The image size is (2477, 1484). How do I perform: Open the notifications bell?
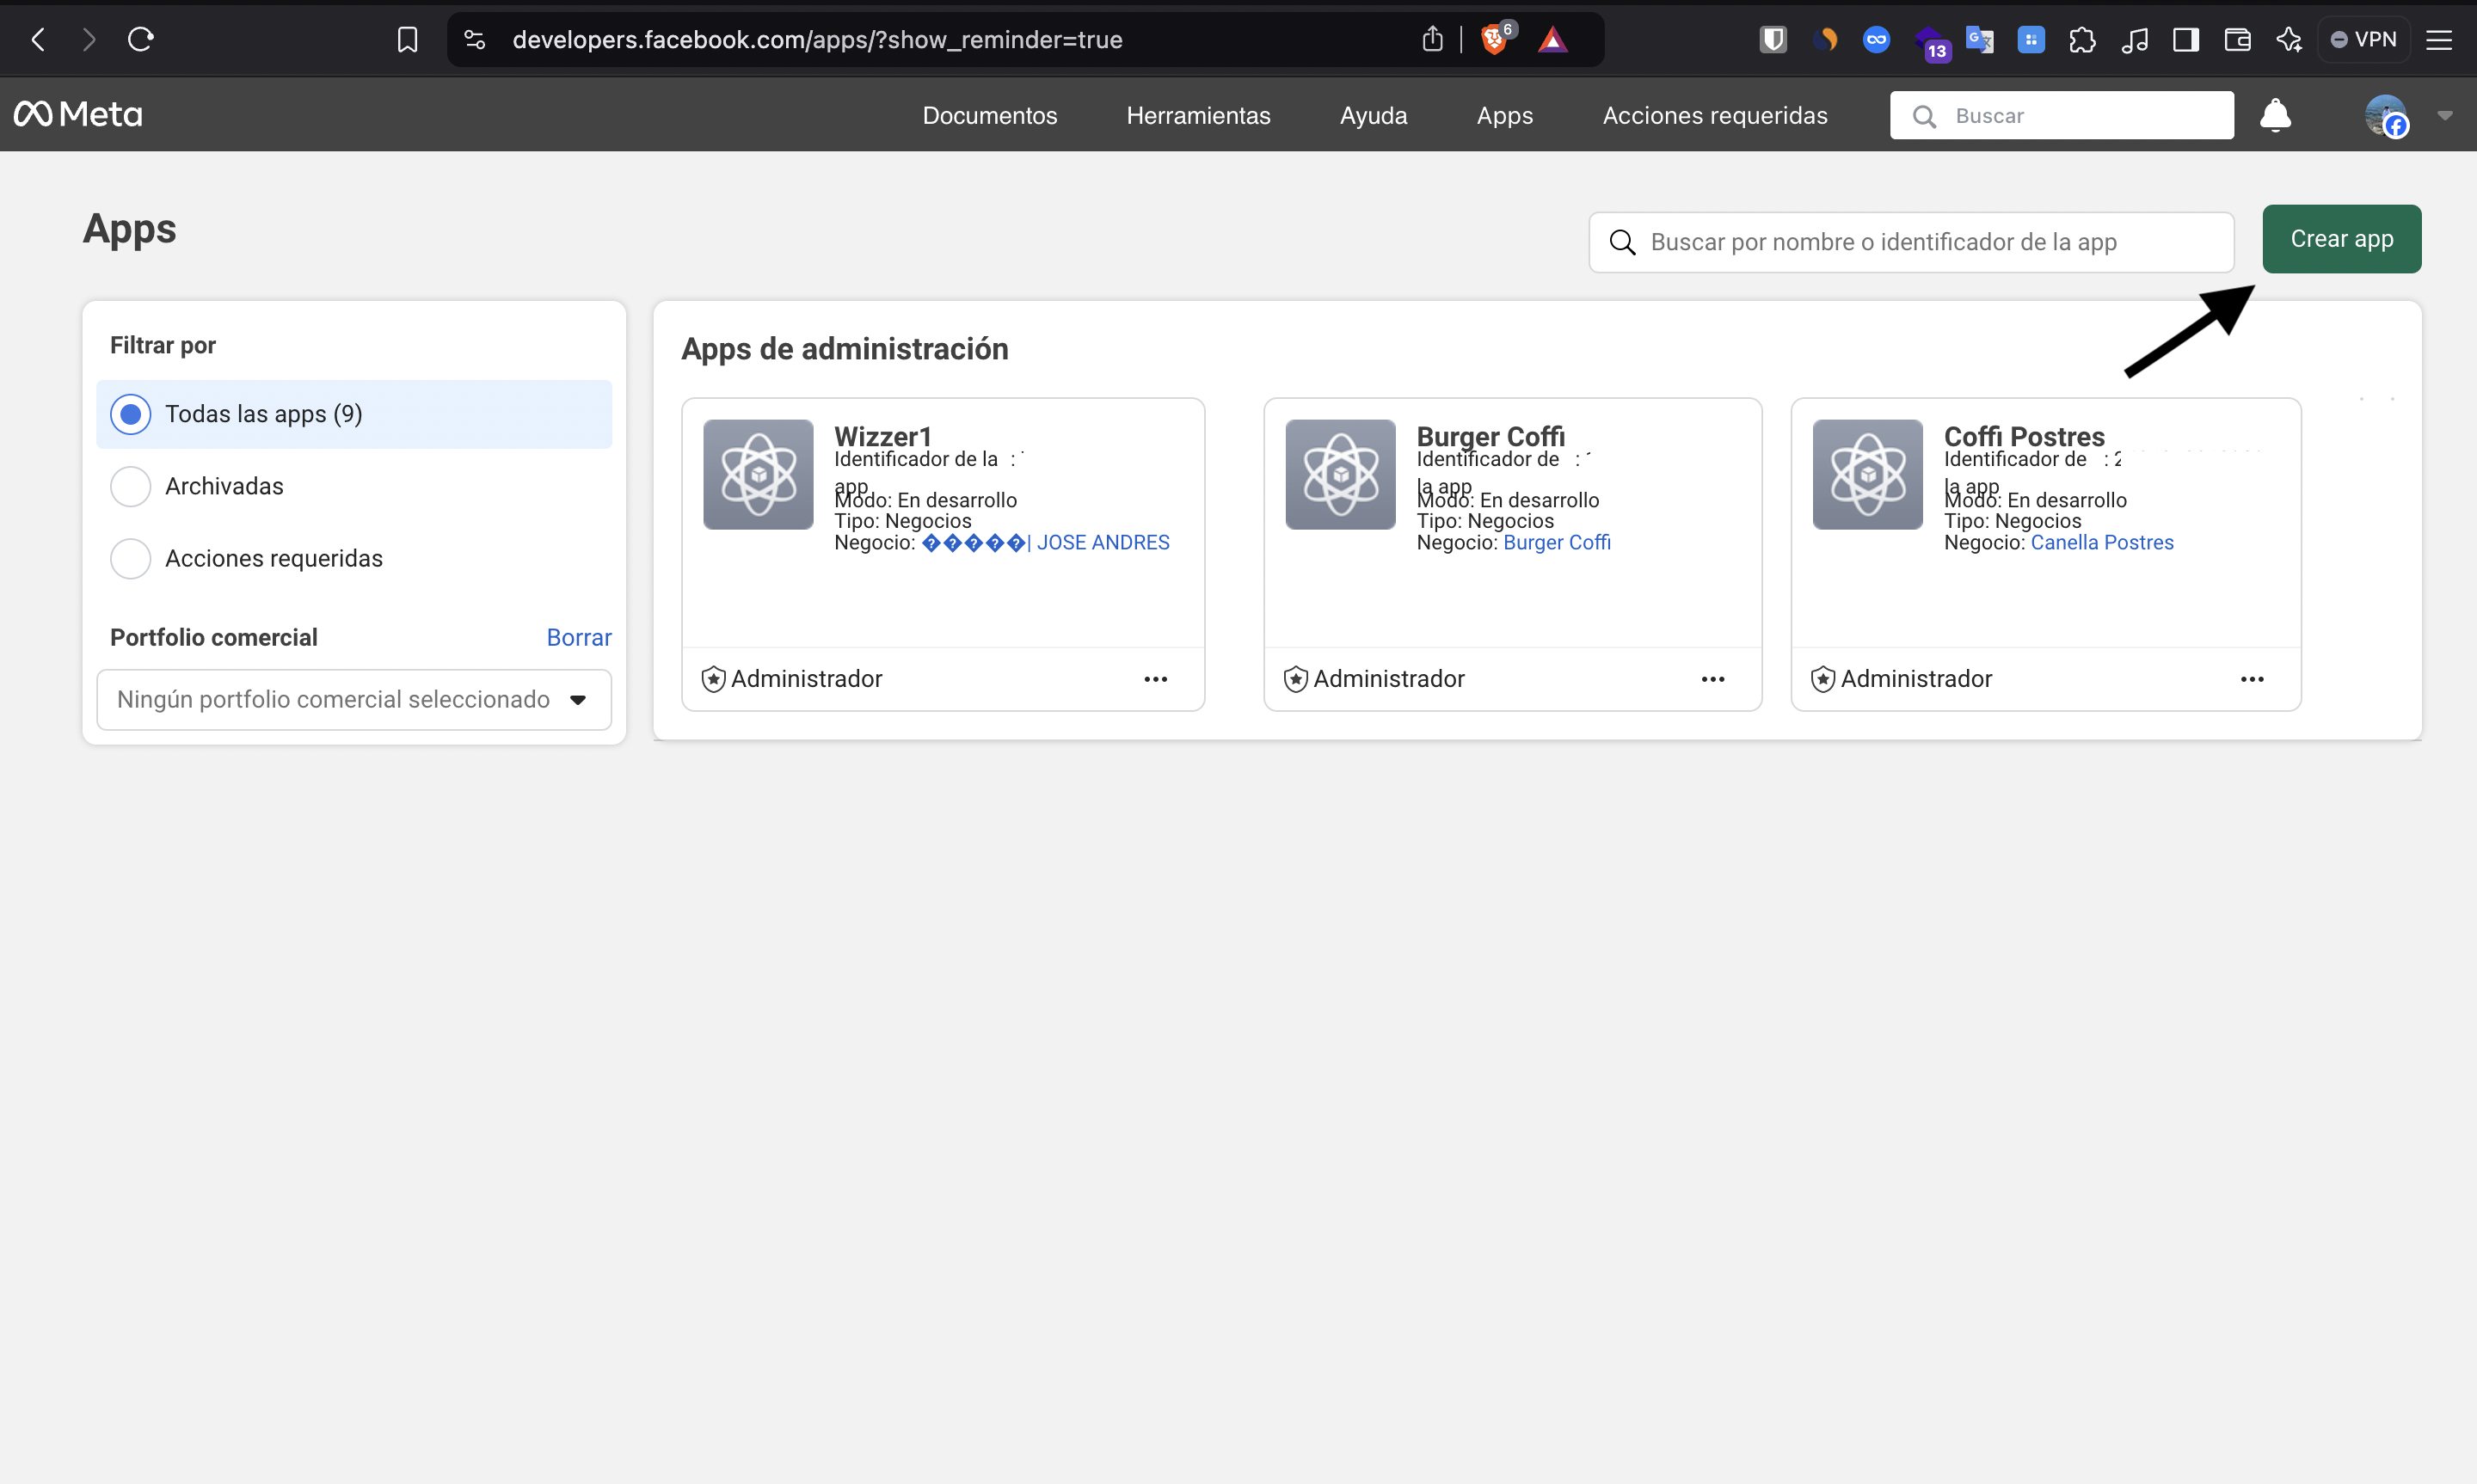click(2274, 115)
